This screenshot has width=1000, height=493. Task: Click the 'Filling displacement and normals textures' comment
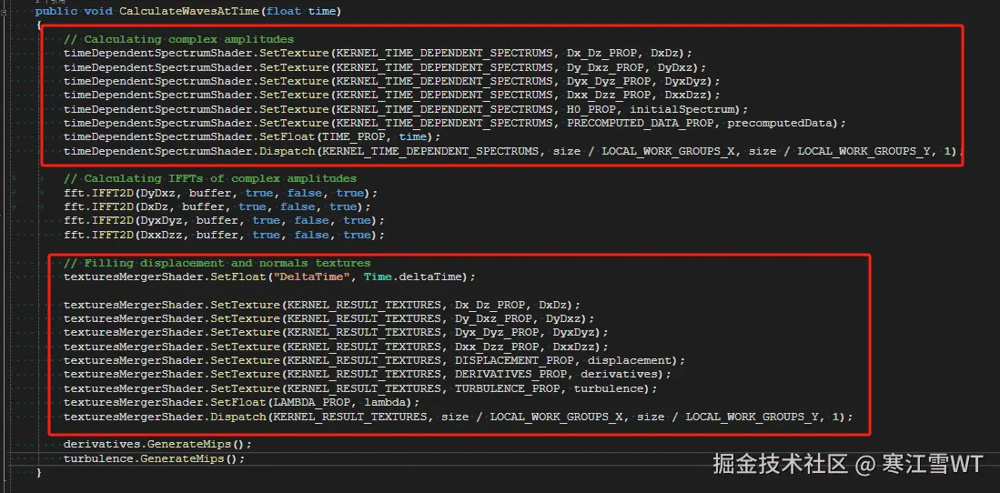(x=217, y=263)
